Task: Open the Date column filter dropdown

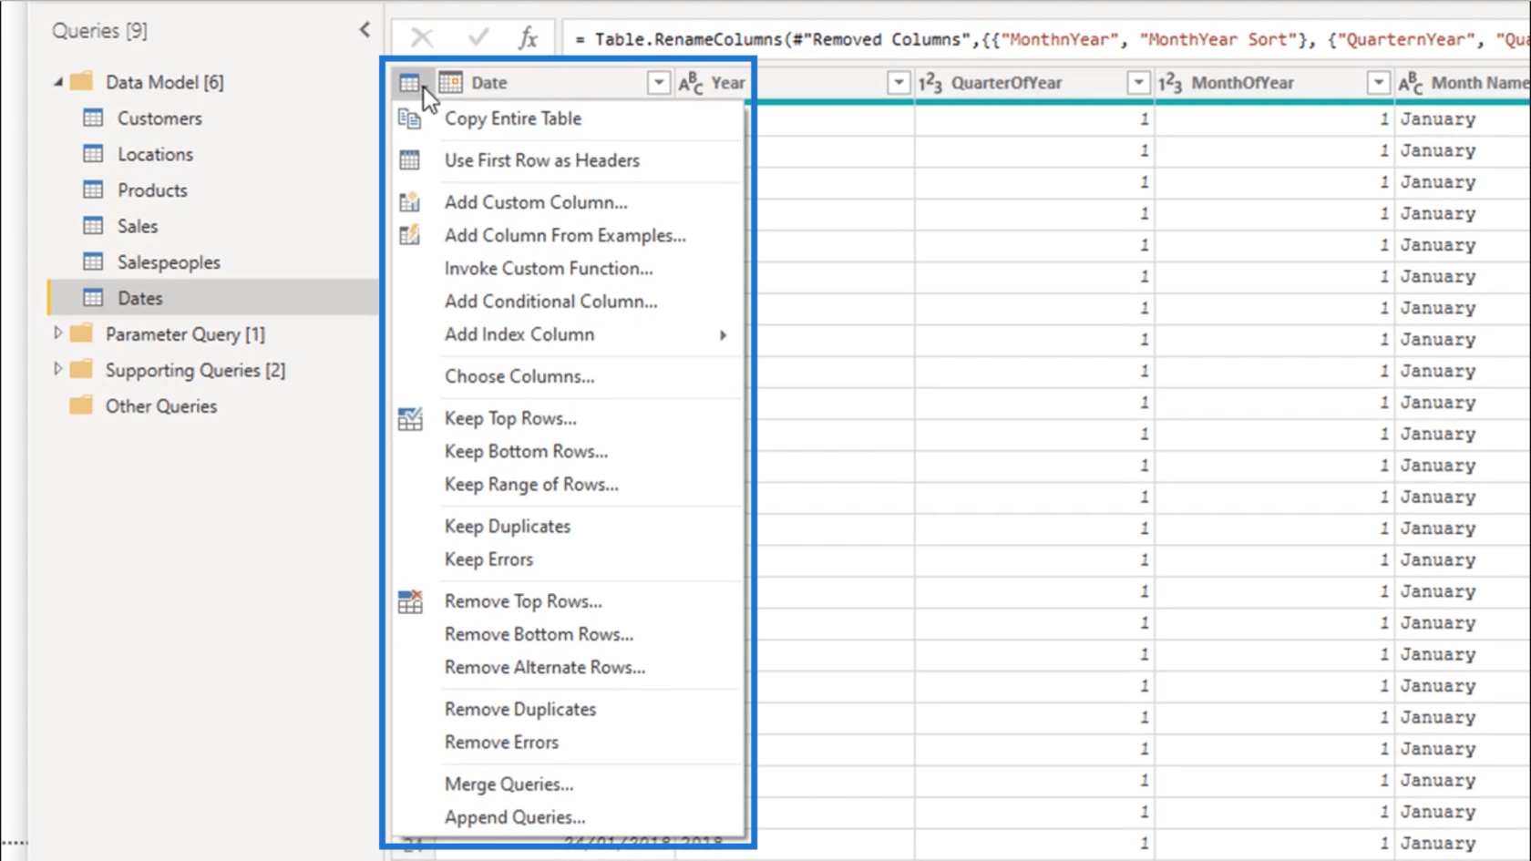Action: tap(659, 83)
